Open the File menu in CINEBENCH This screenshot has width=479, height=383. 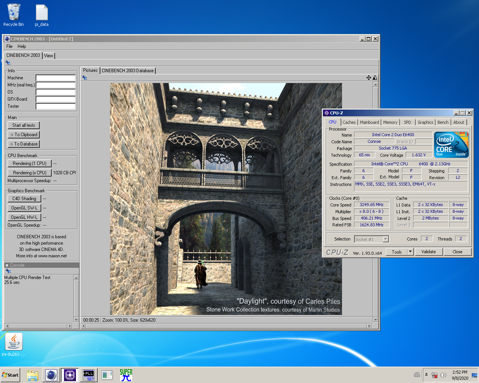[x=9, y=46]
